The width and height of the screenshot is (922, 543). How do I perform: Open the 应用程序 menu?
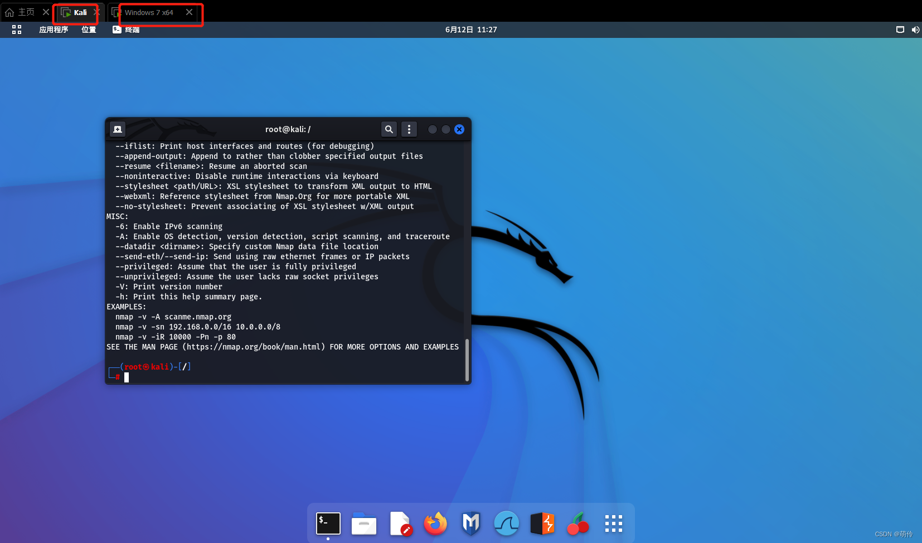pyautogui.click(x=54, y=30)
